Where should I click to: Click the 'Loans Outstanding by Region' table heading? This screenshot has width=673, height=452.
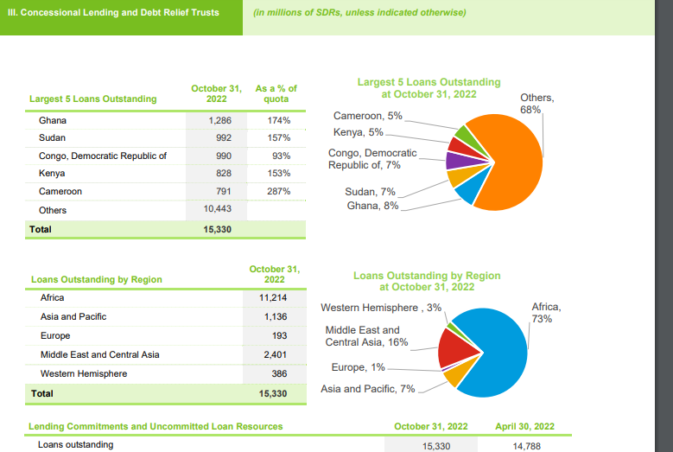pyautogui.click(x=96, y=279)
